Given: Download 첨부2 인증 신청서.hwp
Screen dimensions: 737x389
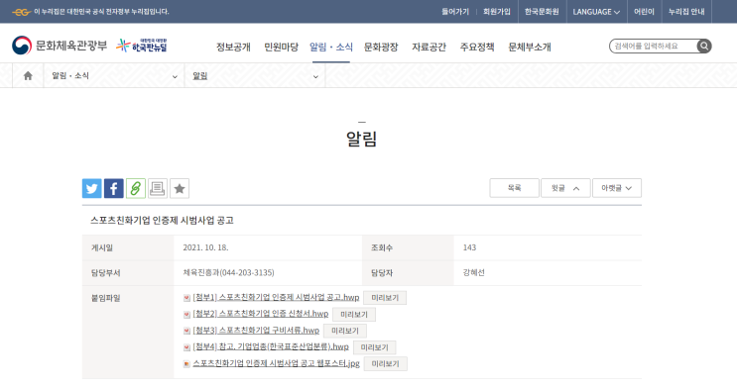Looking at the screenshot, I should coord(261,314).
